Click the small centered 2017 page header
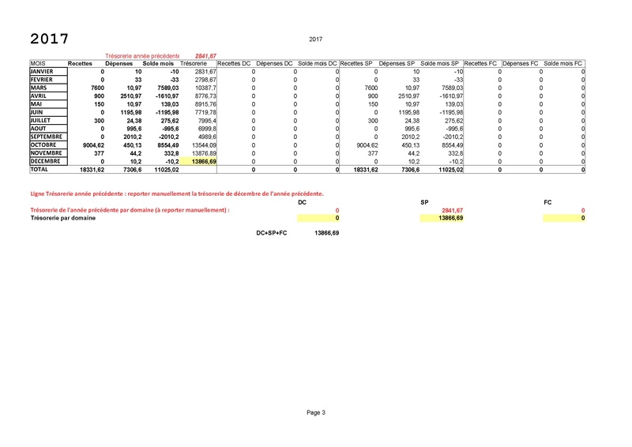Screen dimensions: 632x447 (316, 39)
